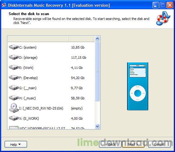Go to the Next step
Viewport: 175px width, 152px height.
coord(133,144)
